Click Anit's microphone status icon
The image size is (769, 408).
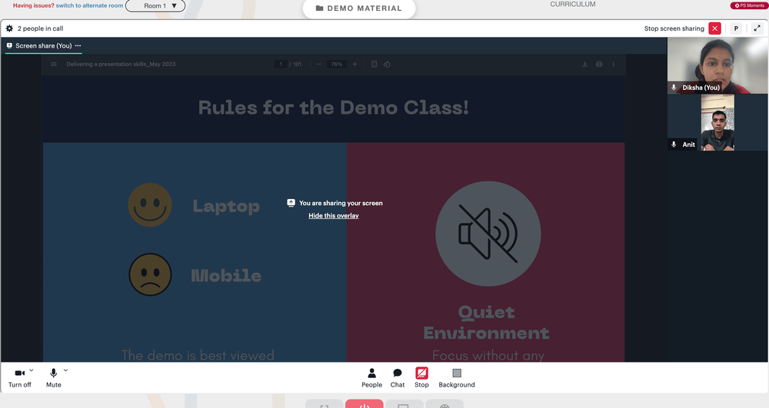(x=674, y=144)
